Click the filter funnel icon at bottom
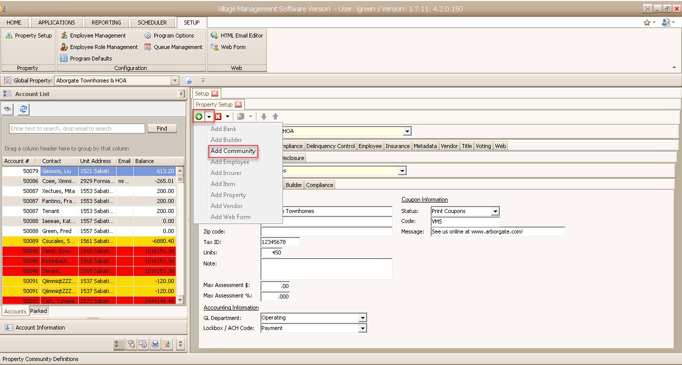Viewport: 682px width, 365px height. click(x=131, y=344)
